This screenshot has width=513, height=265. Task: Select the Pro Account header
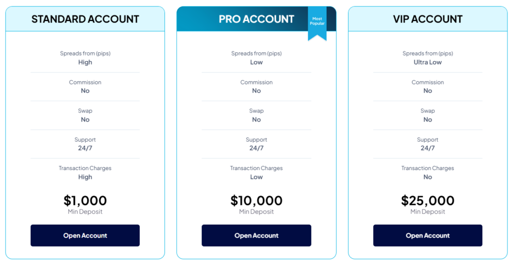click(256, 19)
